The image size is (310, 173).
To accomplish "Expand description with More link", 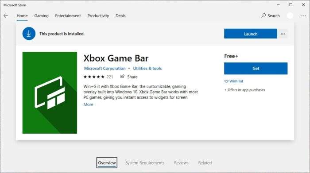I will pos(88,104).
